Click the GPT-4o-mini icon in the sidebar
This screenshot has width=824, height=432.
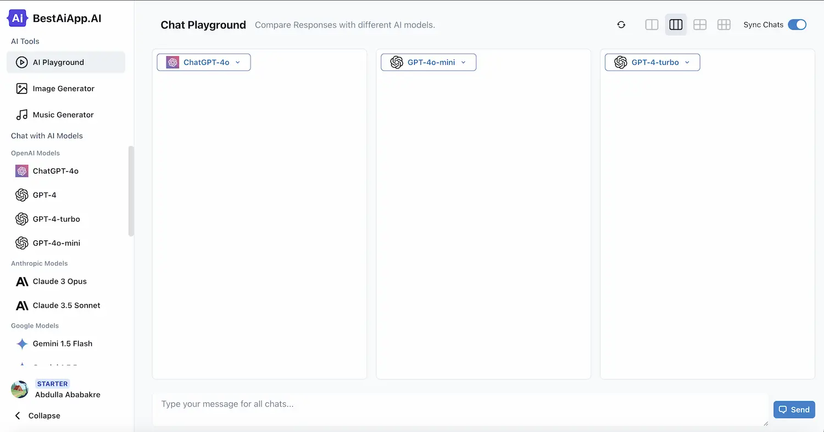22,243
